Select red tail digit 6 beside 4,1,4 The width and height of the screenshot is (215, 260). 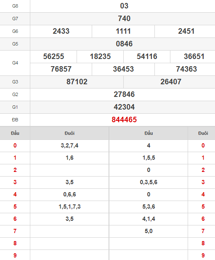click(203, 219)
